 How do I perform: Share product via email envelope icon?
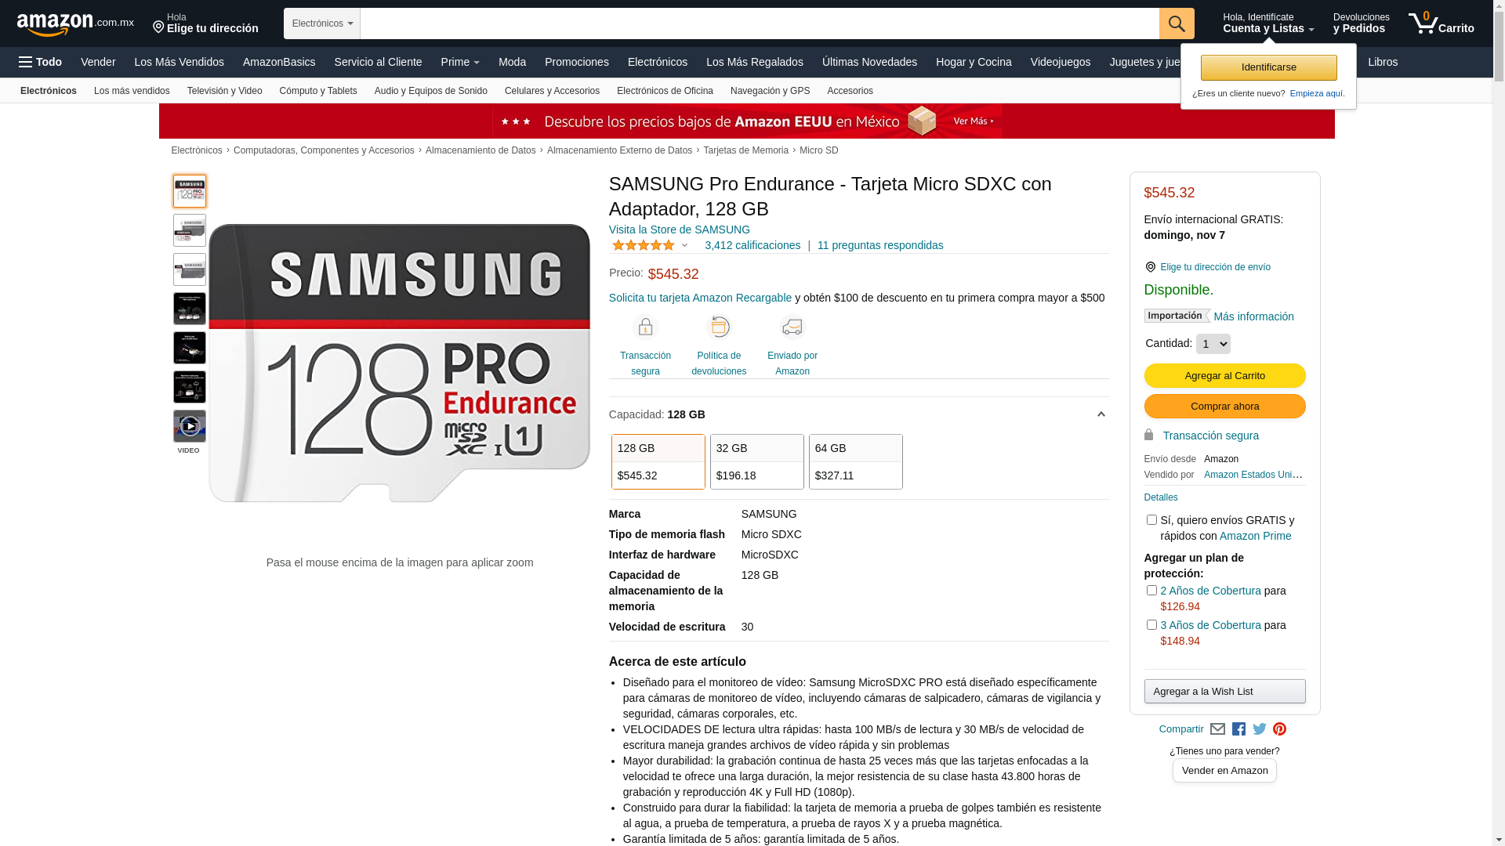coord(1217,729)
